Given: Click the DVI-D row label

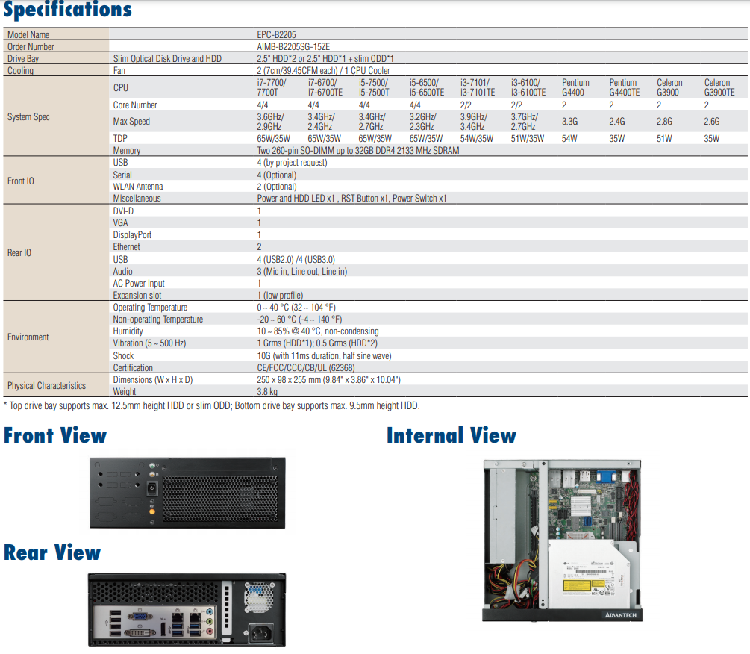Looking at the screenshot, I should tap(123, 211).
